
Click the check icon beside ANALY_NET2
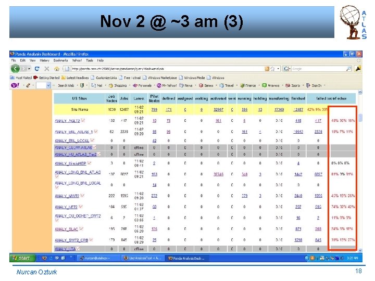[81, 207]
